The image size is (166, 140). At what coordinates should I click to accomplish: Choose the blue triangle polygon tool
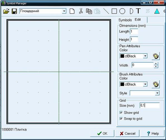pos(157,11)
